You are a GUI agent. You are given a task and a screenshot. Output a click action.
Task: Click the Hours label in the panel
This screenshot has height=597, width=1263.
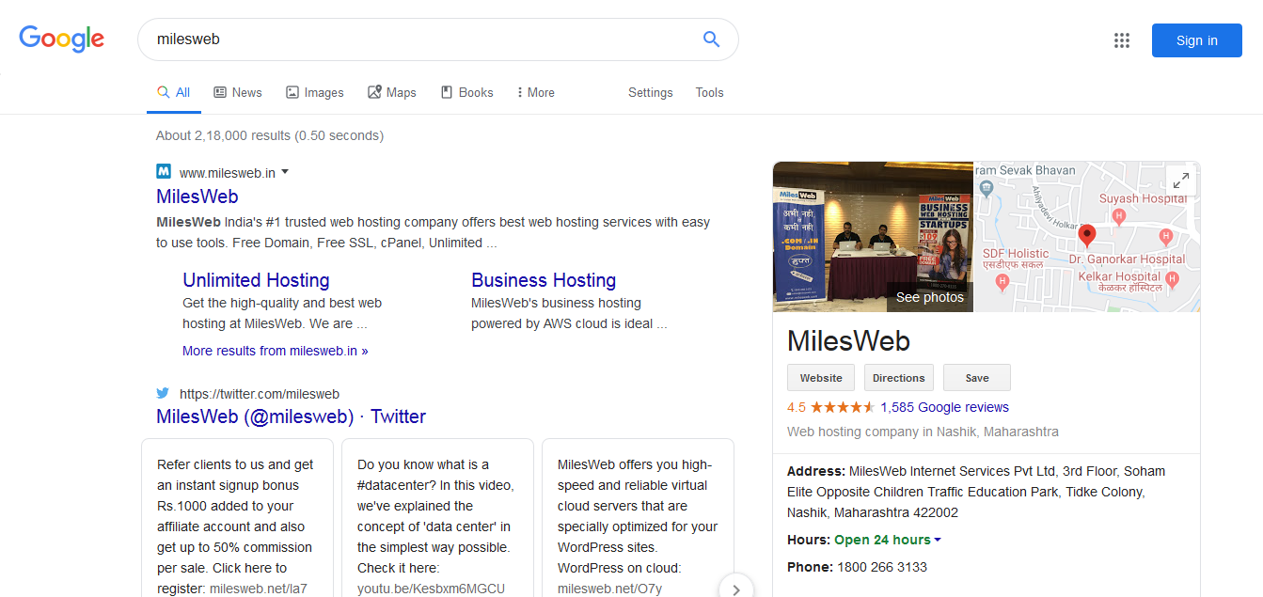[x=809, y=540]
